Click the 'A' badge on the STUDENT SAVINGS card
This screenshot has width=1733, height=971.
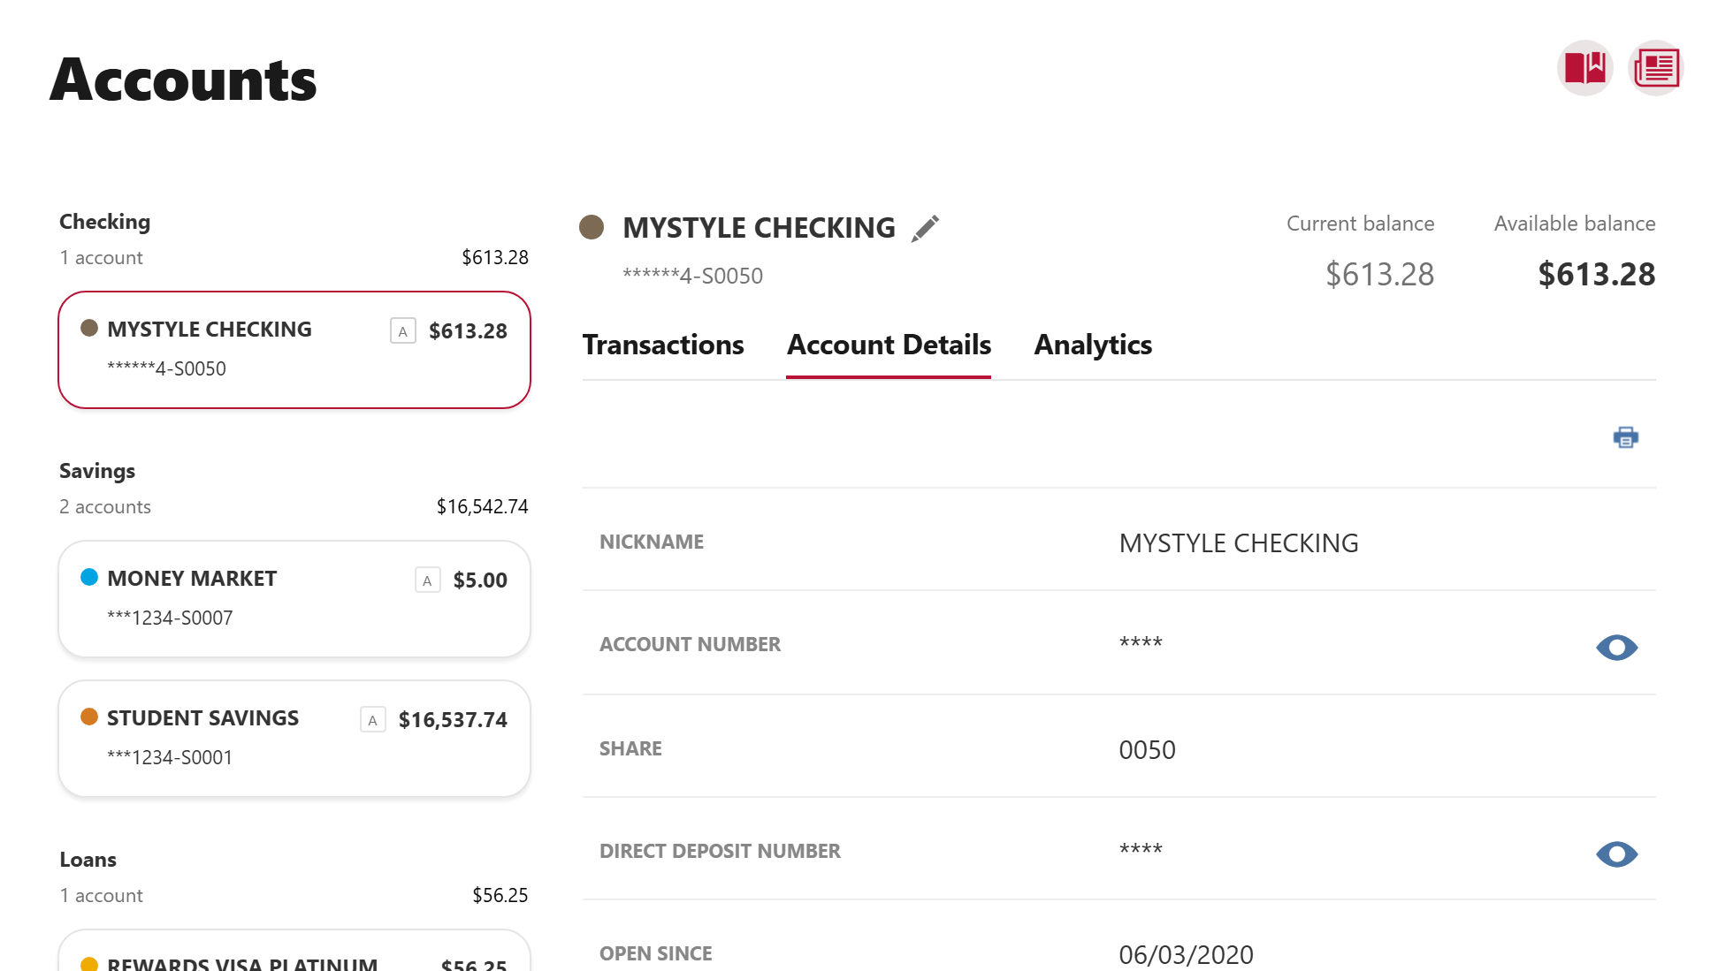click(373, 720)
